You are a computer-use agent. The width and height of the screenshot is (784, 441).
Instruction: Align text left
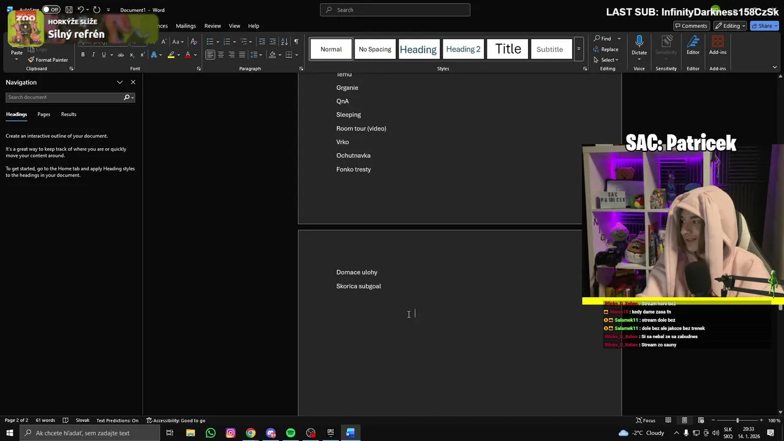coord(209,55)
